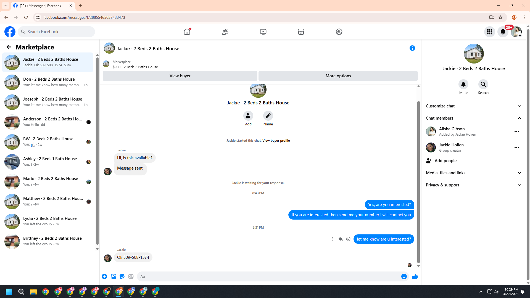Open the Friends icon in top navigation
The image size is (530, 298).
(x=225, y=32)
